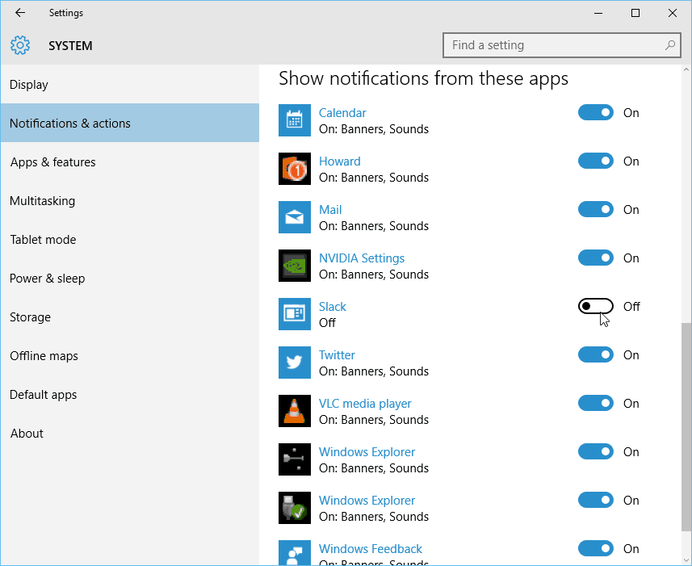Viewport: 692px width, 566px height.
Task: Open the Slack app name link
Action: click(333, 307)
